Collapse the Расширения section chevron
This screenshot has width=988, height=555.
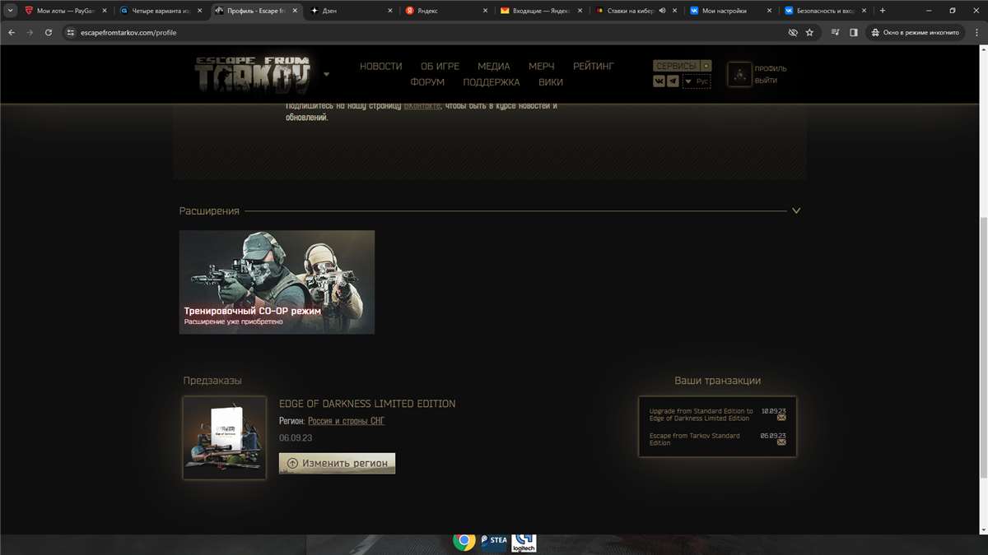(796, 210)
